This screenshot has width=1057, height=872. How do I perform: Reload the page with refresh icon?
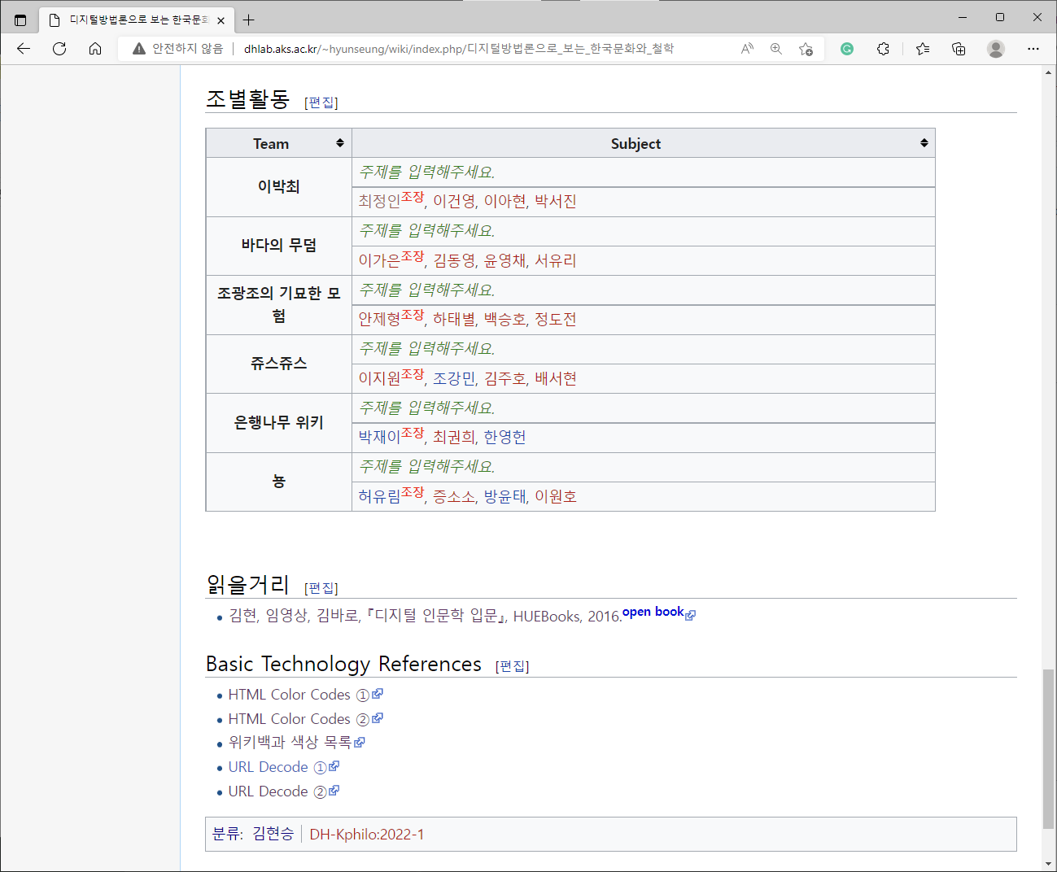[59, 49]
